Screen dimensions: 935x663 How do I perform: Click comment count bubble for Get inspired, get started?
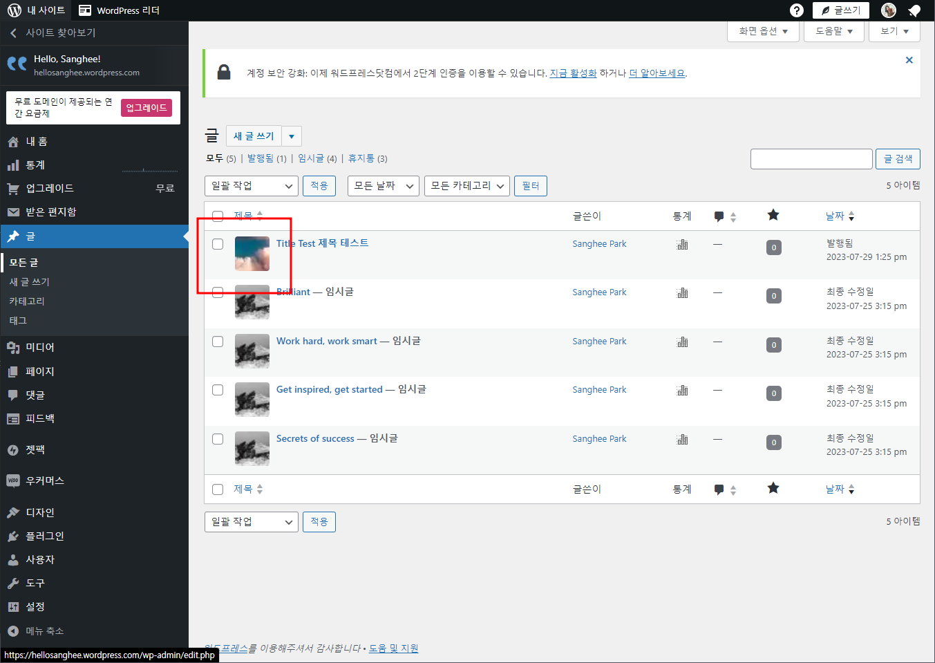click(774, 393)
